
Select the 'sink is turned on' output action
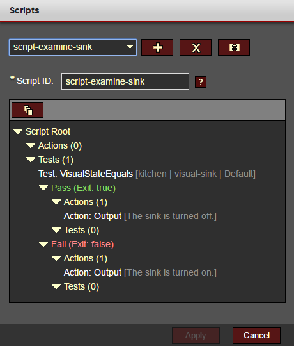tap(140, 273)
